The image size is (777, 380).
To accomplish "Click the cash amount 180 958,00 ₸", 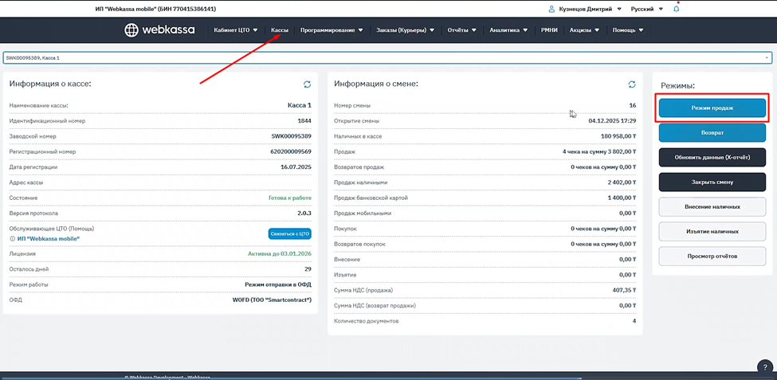I will [618, 136].
